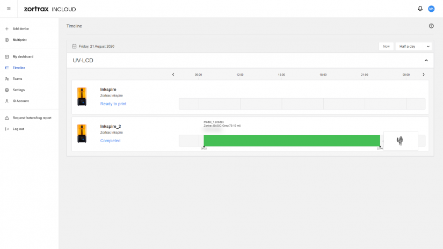Go to later timeline hours
The image size is (443, 249).
click(423, 75)
